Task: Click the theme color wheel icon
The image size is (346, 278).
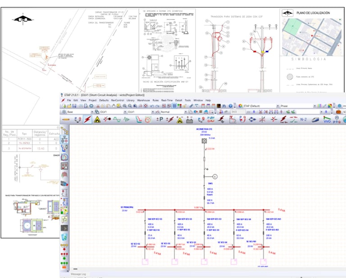Action: pyautogui.click(x=240, y=106)
